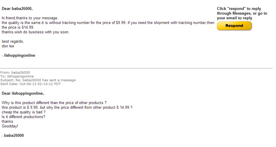Image resolution: width=276 pixels, height=147 pixels.
Task: Click the "To: ilshoppingonline" header line
Action: point(17,76)
